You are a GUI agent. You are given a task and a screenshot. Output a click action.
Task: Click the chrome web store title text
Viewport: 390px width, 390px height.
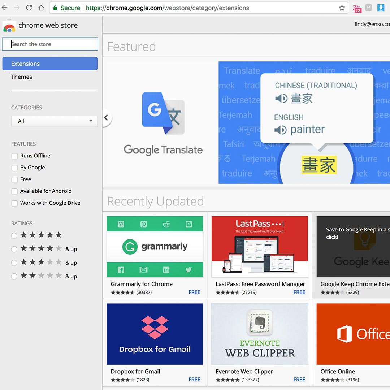(48, 25)
